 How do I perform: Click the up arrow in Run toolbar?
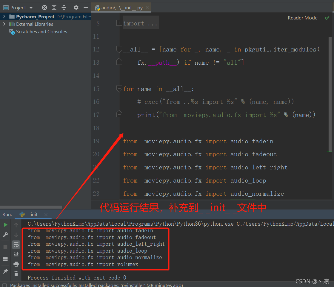16,225
